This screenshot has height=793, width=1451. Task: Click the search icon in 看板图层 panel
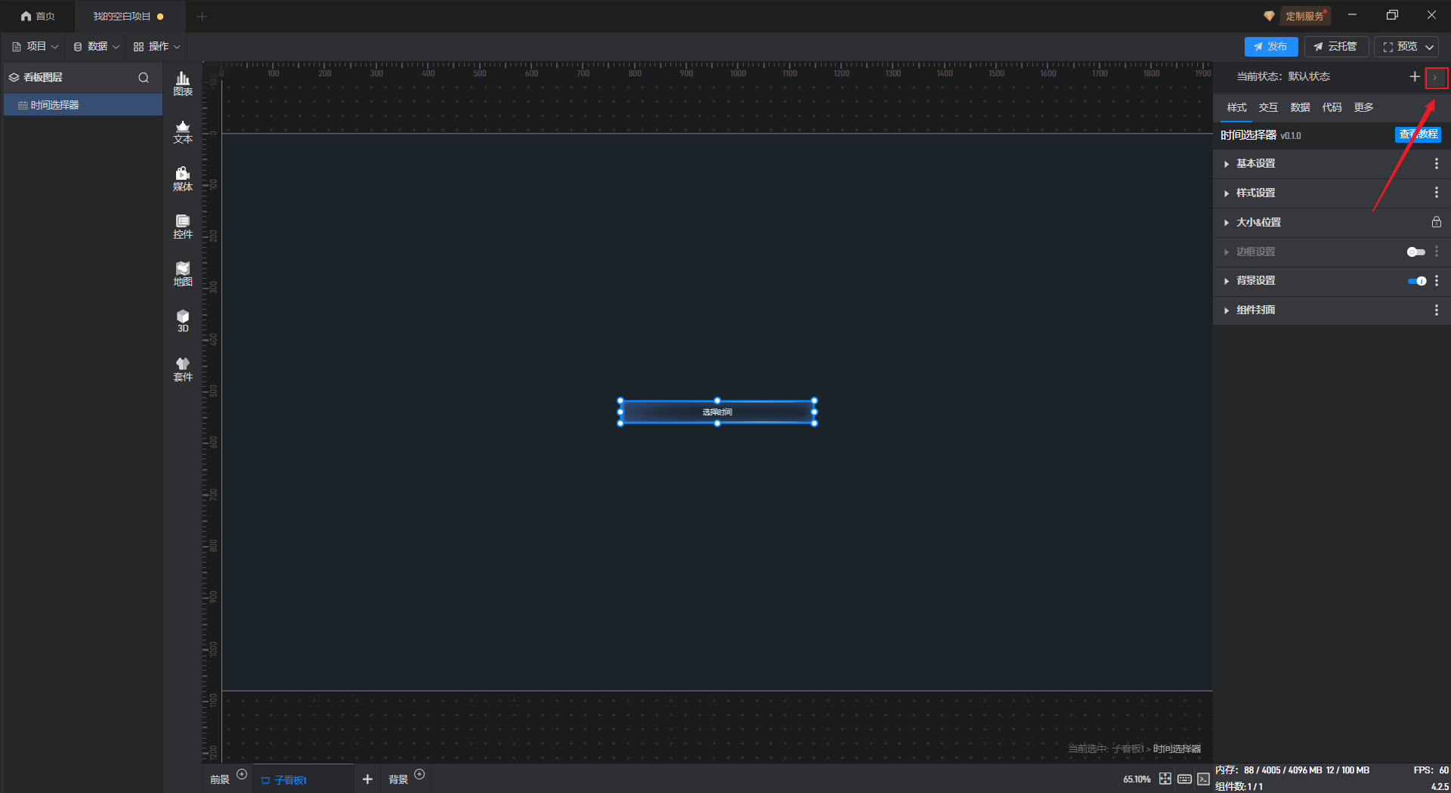[x=144, y=78]
